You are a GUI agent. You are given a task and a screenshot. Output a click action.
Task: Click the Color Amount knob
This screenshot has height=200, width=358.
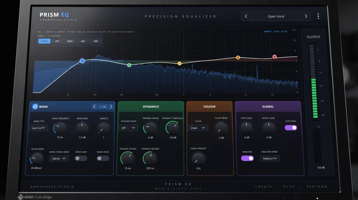(x=198, y=158)
